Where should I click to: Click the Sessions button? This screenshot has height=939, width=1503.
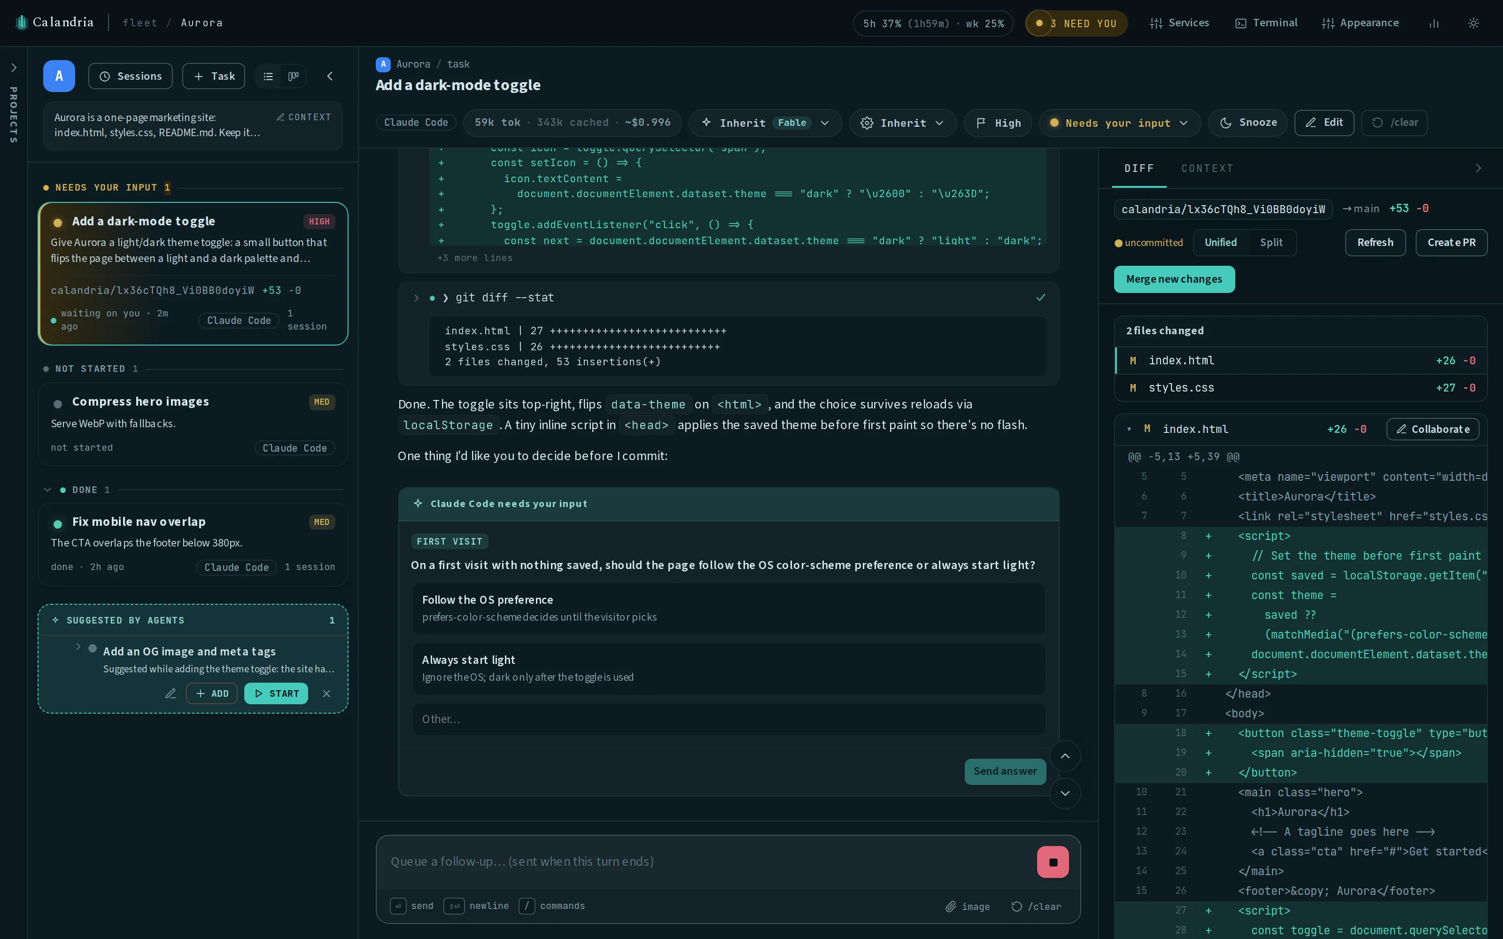coord(131,77)
